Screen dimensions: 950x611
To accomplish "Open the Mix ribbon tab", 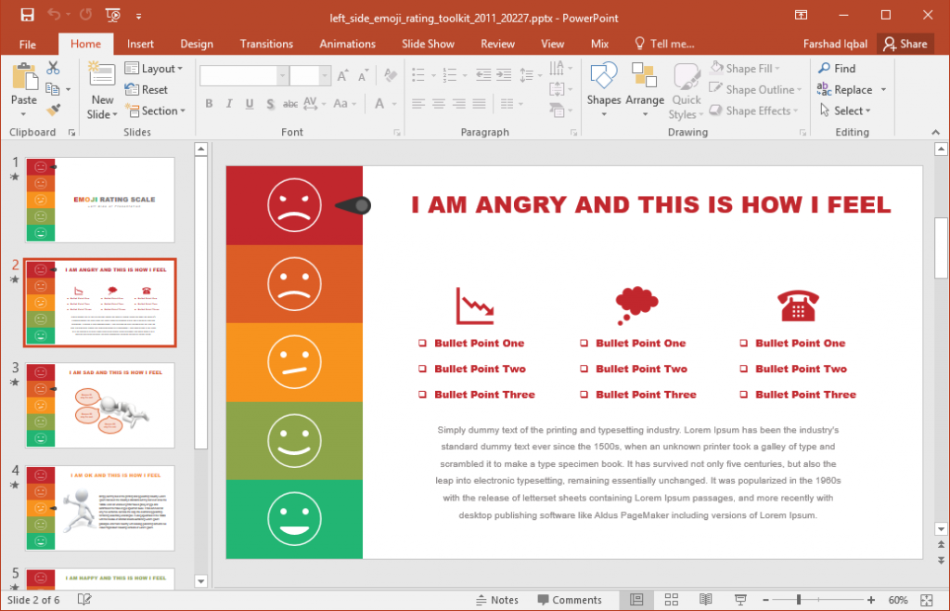I will click(x=599, y=44).
